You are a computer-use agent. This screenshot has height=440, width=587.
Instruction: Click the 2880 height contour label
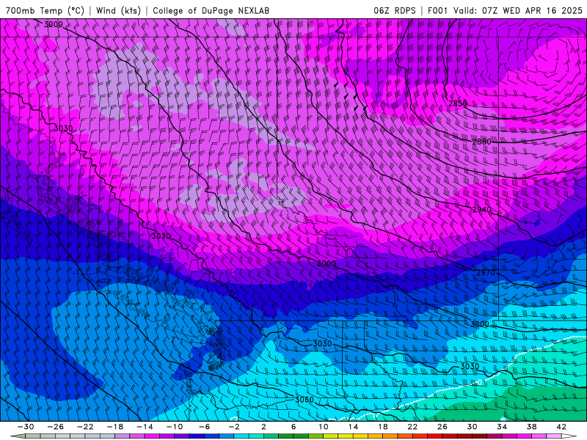481,142
